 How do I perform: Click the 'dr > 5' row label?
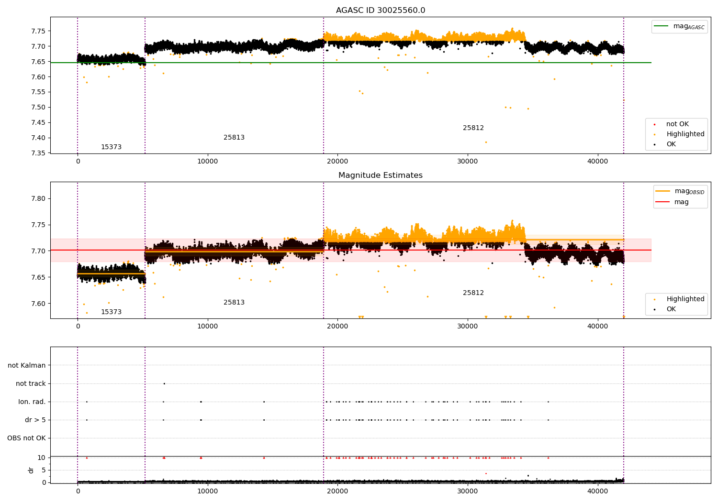coord(35,420)
